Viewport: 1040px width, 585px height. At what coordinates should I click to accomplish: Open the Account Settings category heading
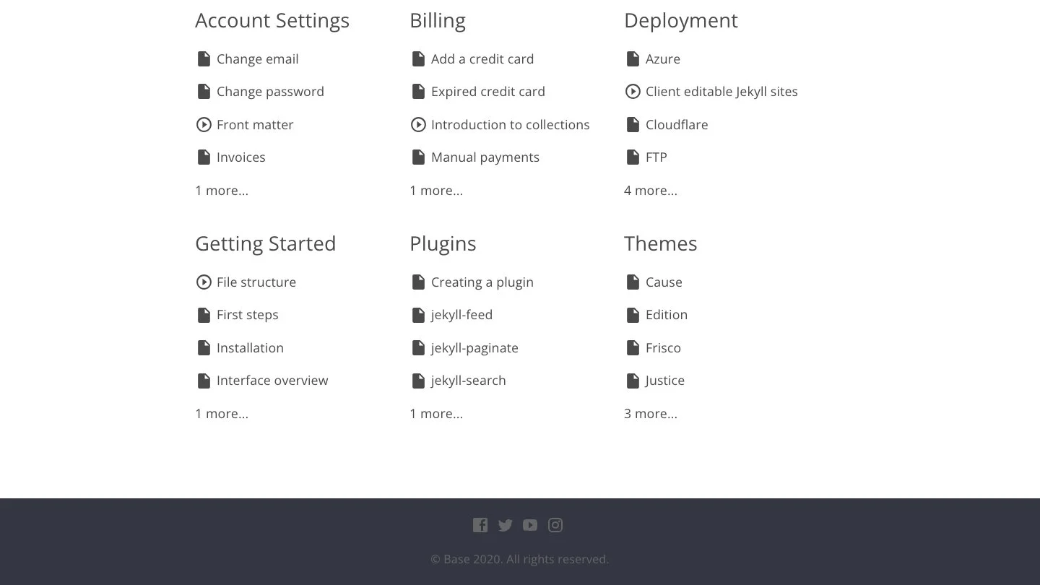point(272,21)
